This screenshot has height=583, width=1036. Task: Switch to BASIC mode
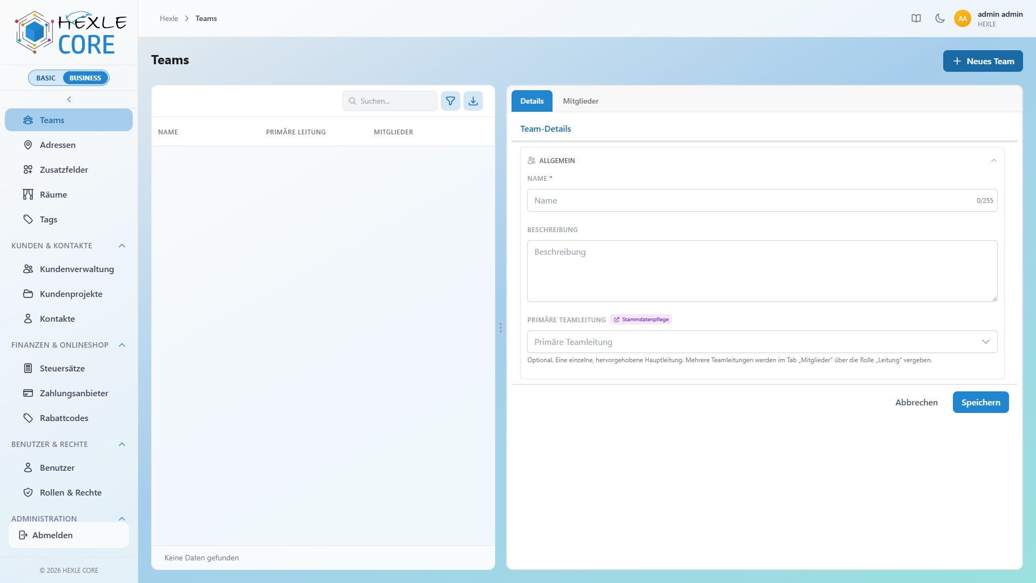pyautogui.click(x=46, y=78)
